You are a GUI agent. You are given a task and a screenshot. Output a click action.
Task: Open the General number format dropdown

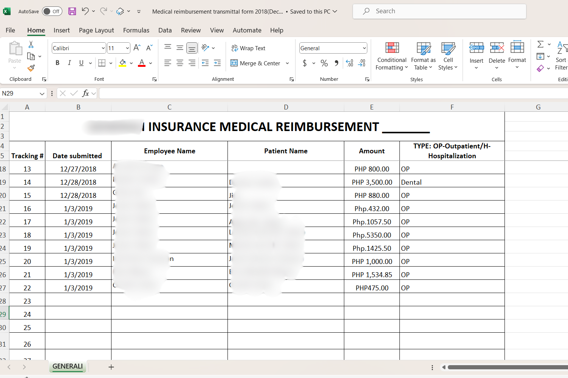point(364,48)
